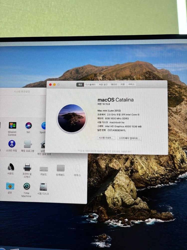Click the serial number C07JKBEBDWYL
The height and width of the screenshot is (250, 187).
pyautogui.click(x=116, y=130)
